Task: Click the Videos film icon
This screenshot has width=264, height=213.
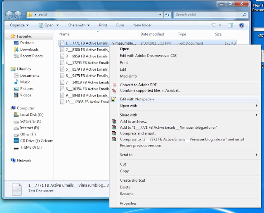Action: click(16, 95)
